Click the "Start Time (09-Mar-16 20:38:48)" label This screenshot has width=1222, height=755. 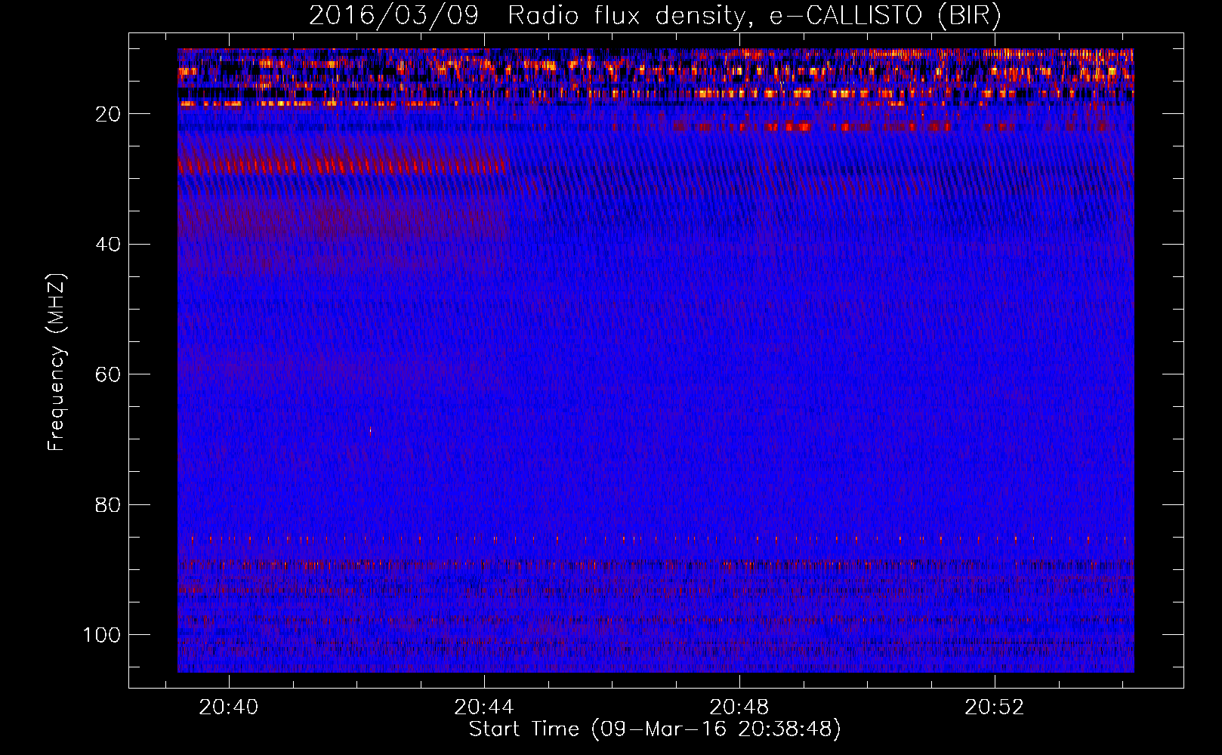[655, 729]
